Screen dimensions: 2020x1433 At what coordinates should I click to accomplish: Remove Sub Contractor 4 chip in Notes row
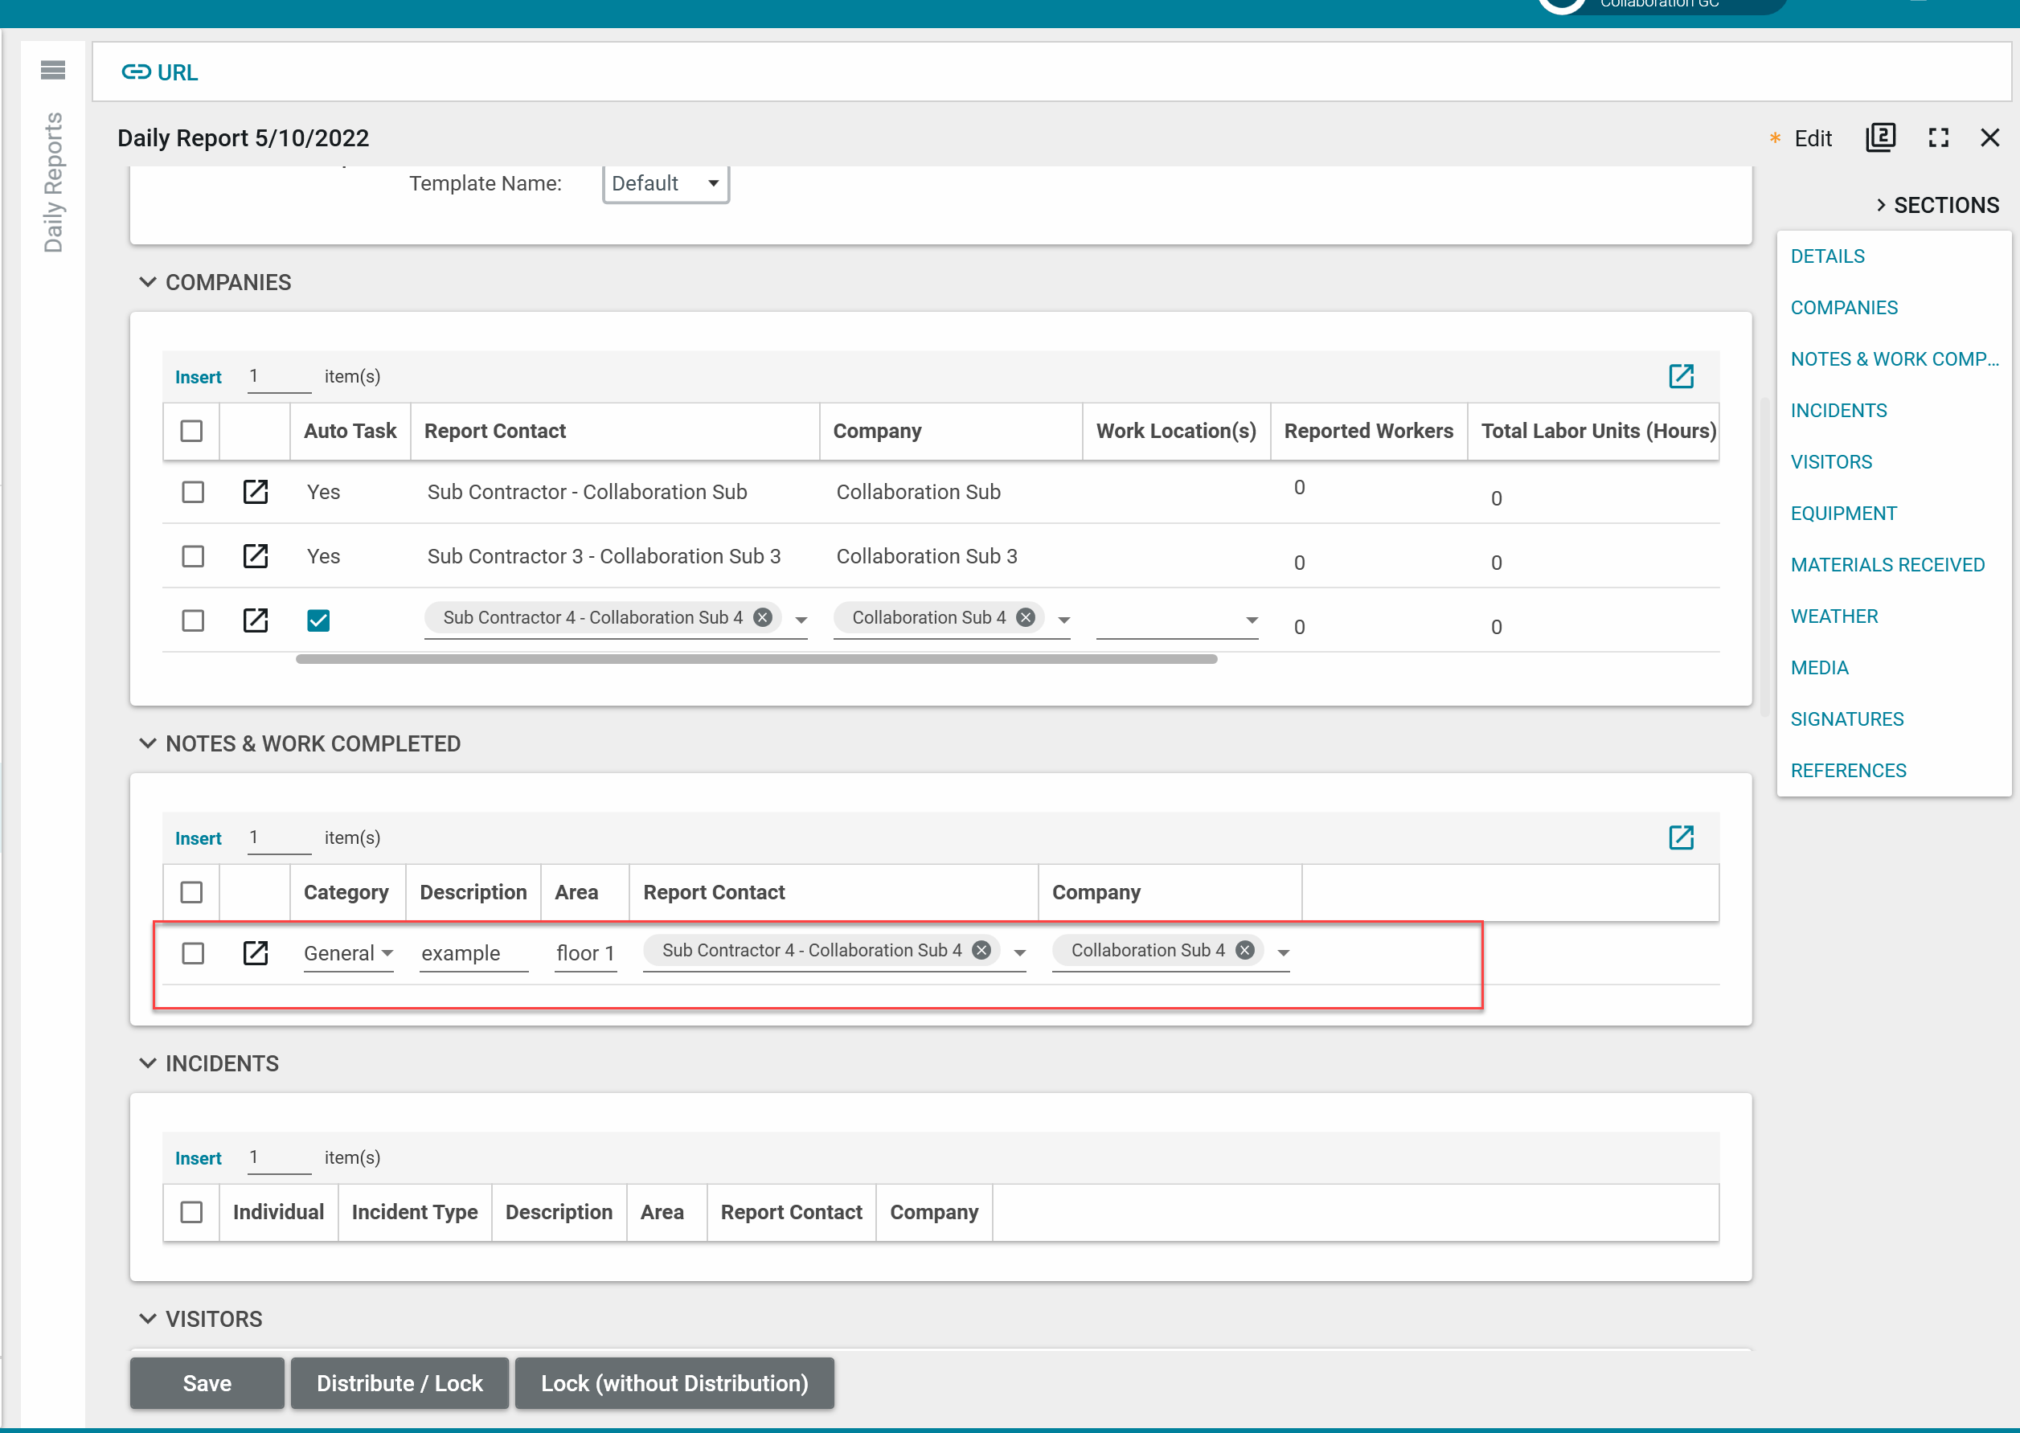981,950
